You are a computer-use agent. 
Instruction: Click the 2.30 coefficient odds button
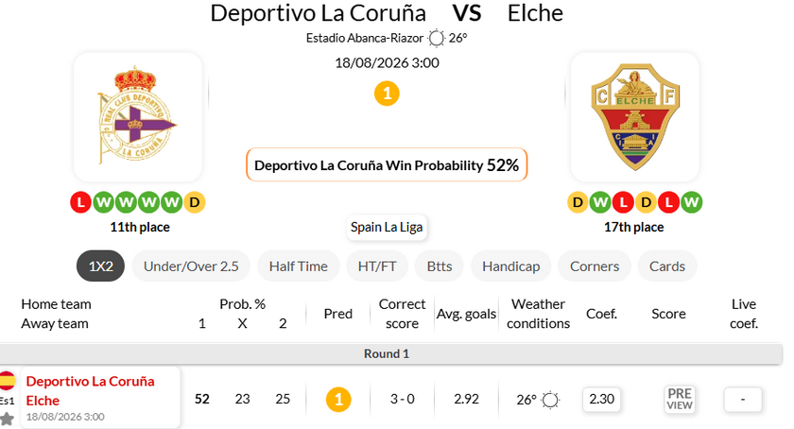601,399
